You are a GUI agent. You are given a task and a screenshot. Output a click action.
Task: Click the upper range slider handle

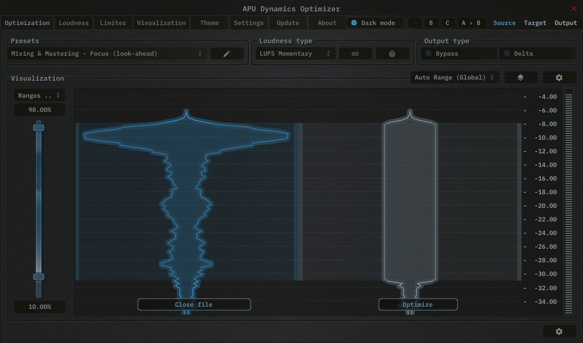click(39, 127)
